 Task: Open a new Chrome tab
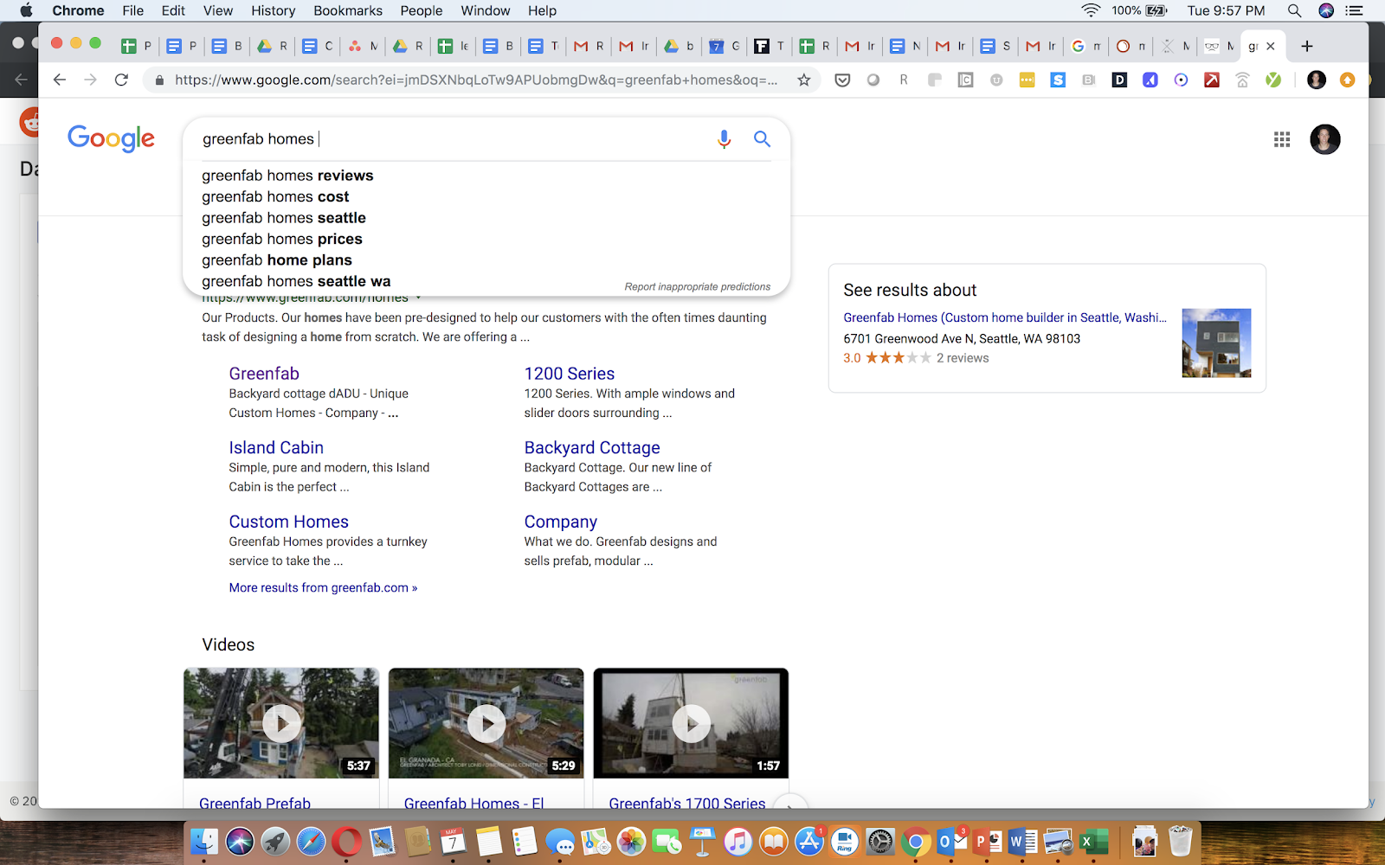pos(1307,46)
